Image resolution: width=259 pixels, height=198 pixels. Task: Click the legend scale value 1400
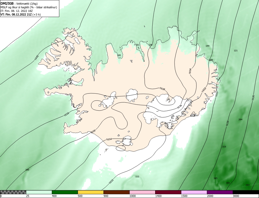click(159, 196)
